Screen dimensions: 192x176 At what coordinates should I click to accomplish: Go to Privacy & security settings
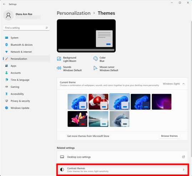pos(26,101)
